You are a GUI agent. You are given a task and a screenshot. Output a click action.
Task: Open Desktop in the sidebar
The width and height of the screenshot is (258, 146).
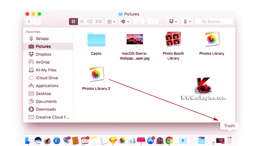[48, 94]
